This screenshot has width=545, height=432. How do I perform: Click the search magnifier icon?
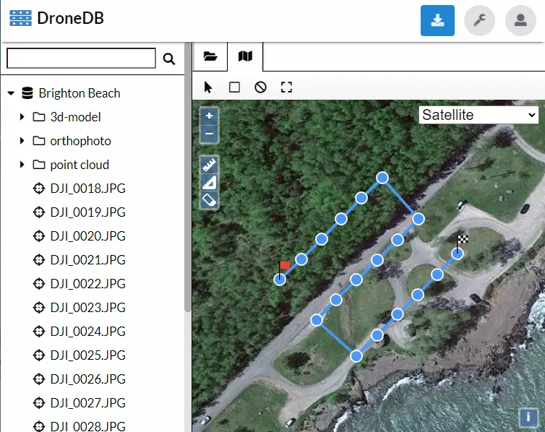pos(169,59)
